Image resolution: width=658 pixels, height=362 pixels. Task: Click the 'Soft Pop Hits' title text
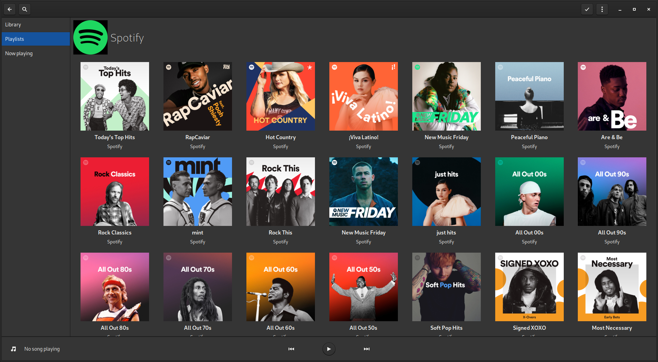pos(447,328)
